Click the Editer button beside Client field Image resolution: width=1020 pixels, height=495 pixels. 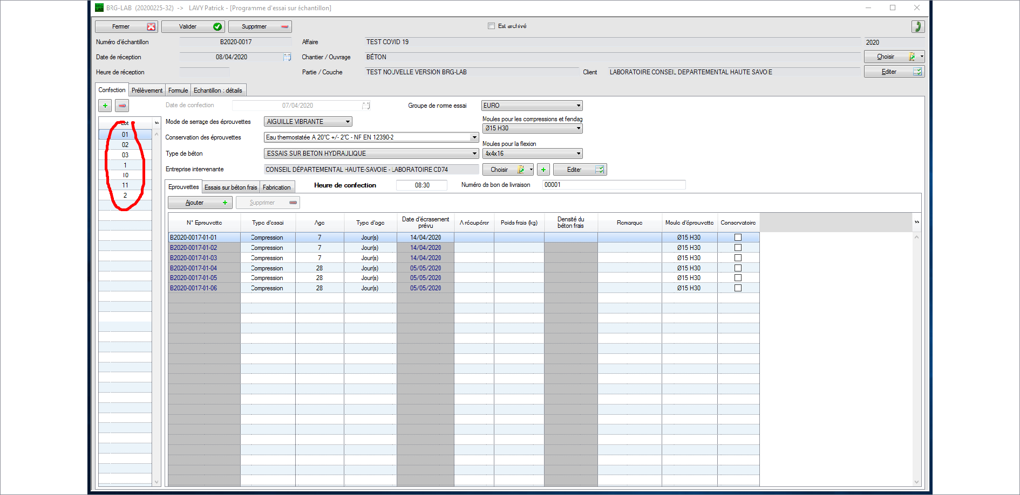[894, 72]
